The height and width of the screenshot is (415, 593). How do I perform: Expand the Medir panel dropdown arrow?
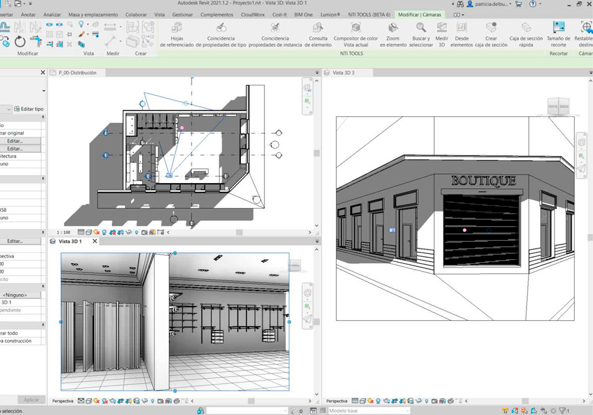(x=120, y=27)
